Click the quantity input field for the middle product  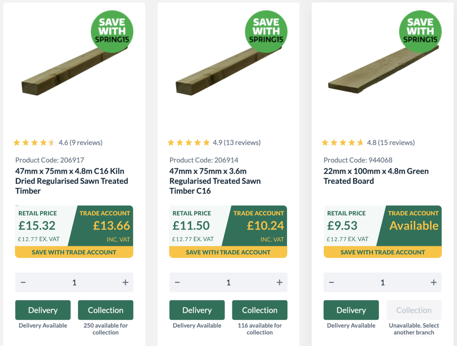pos(228,282)
